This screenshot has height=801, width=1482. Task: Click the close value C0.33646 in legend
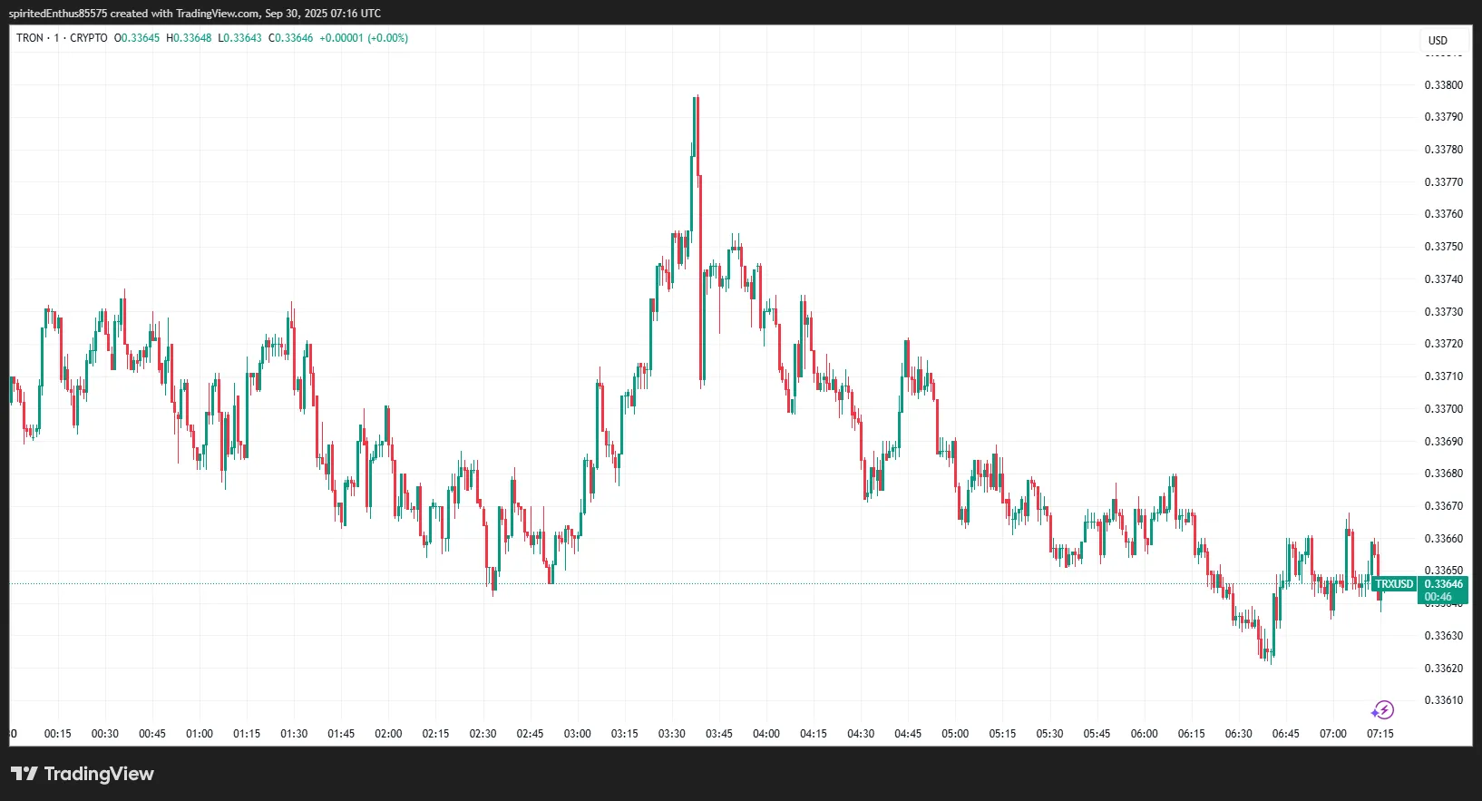(291, 38)
